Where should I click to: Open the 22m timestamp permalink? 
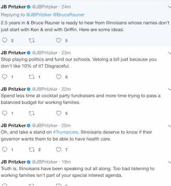66,89
